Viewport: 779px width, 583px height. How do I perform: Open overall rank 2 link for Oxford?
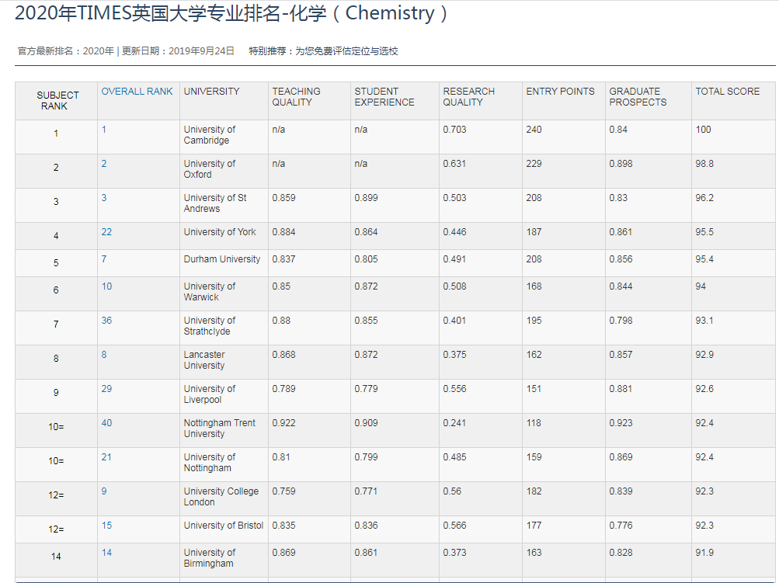pos(104,164)
